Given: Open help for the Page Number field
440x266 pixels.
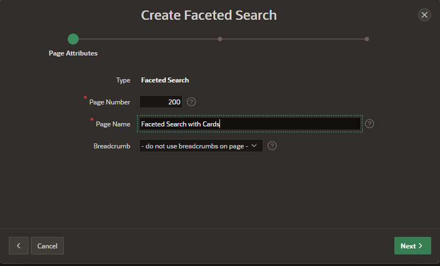Looking at the screenshot, I should [x=191, y=102].
